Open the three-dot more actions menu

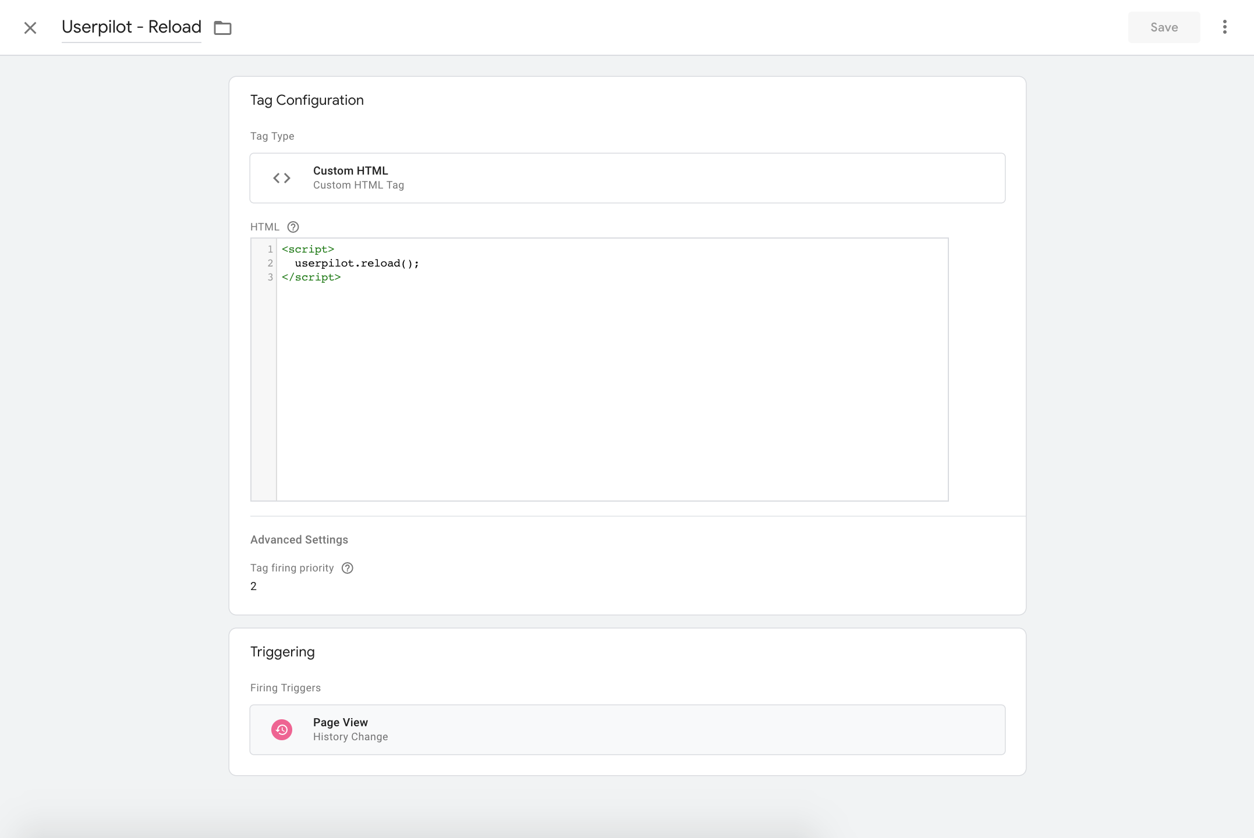click(1224, 27)
